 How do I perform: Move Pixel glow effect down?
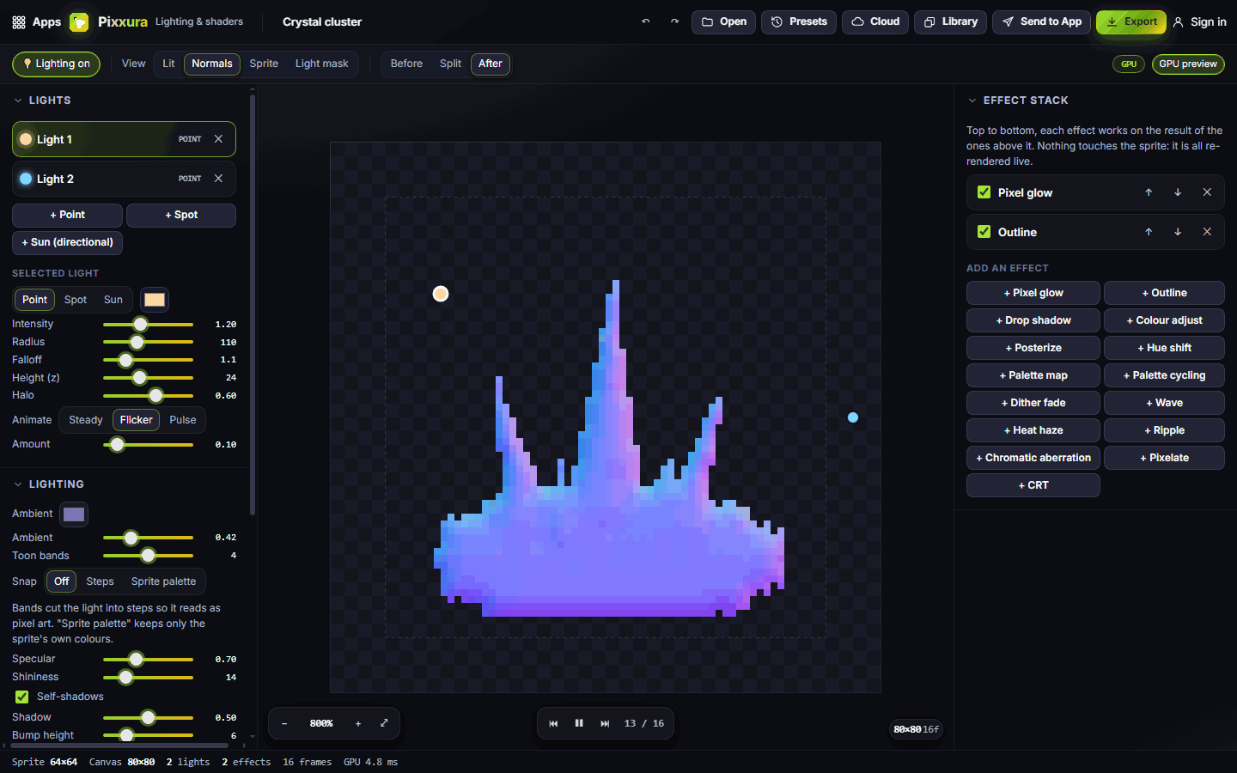1178,192
